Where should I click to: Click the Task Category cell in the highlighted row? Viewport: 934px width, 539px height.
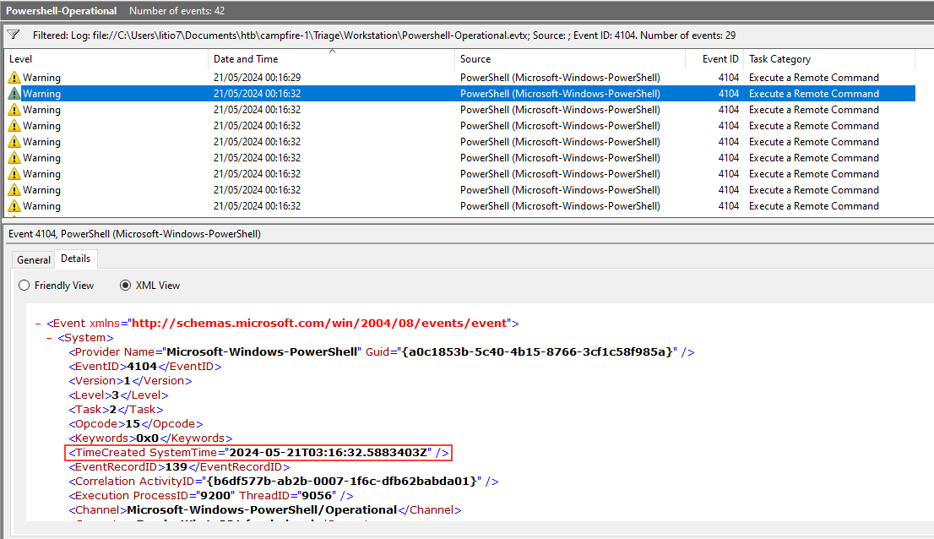(814, 94)
